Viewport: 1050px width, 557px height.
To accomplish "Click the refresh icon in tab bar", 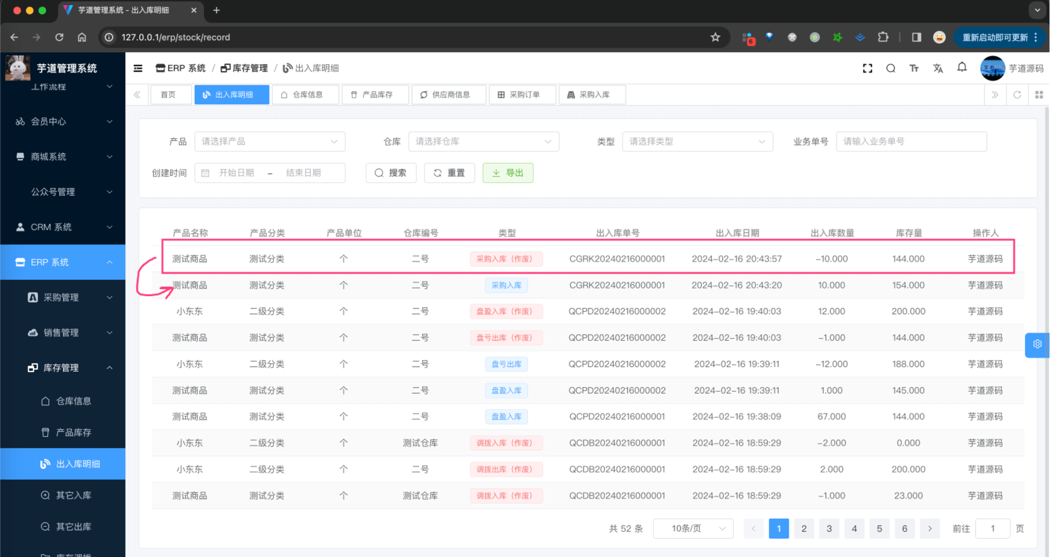I will coord(1017,95).
